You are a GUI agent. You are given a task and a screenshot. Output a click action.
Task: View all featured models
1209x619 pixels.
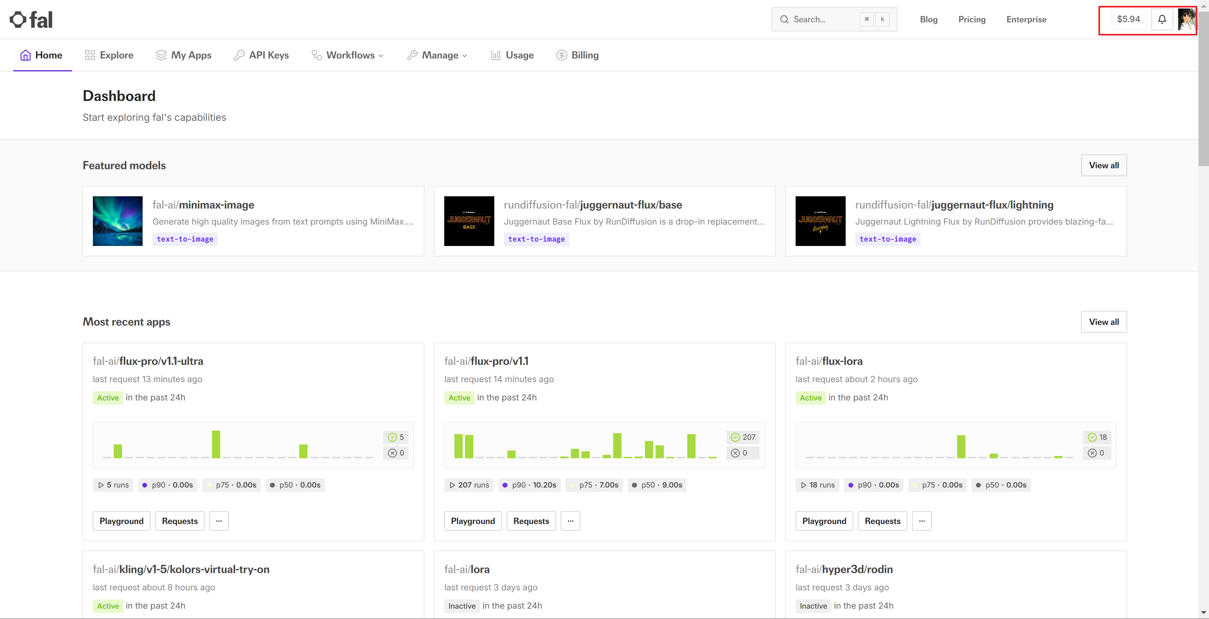(1104, 165)
